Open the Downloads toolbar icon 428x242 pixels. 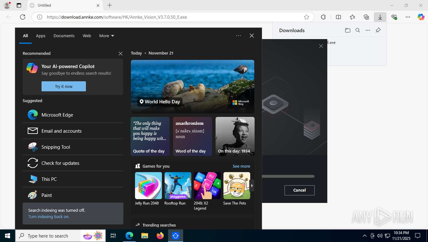click(380, 17)
